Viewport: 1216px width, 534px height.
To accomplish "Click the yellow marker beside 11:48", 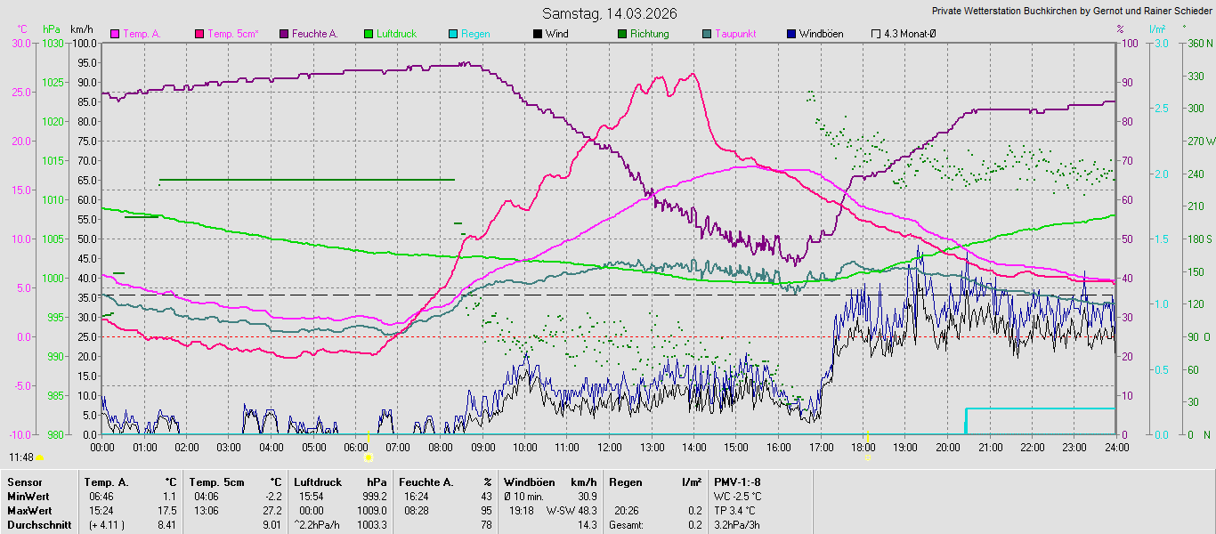I will coord(41,457).
